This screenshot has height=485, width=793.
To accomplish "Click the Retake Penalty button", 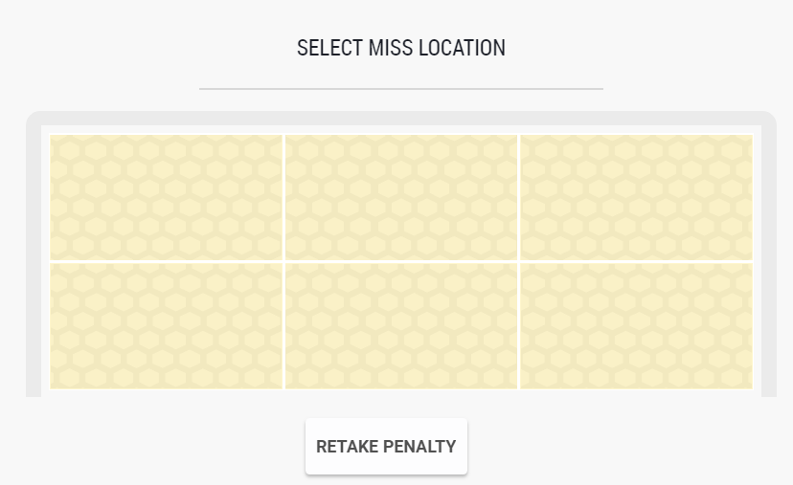I will pos(386,446).
